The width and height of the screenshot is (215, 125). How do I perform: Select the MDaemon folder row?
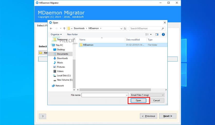pos(123,45)
